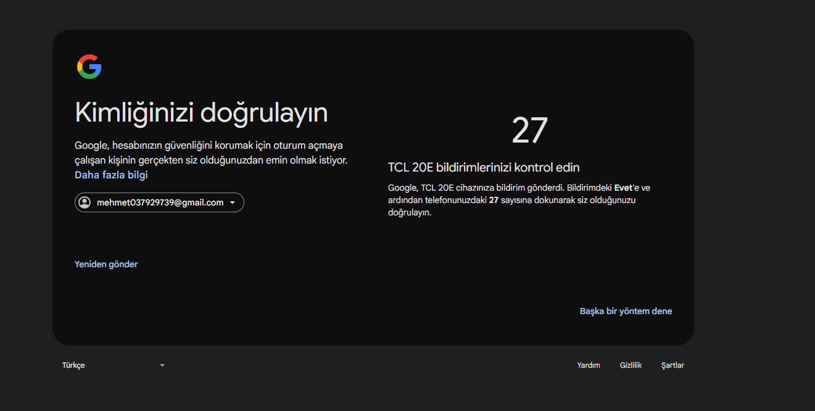Click the large number 27
The width and height of the screenshot is (815, 411).
(529, 130)
